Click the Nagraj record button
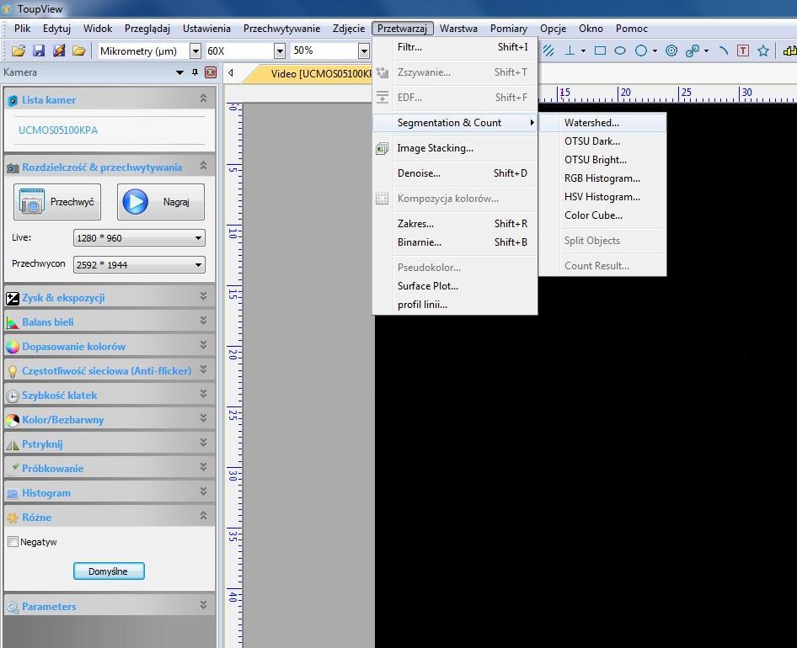This screenshot has height=648, width=797. [x=161, y=202]
